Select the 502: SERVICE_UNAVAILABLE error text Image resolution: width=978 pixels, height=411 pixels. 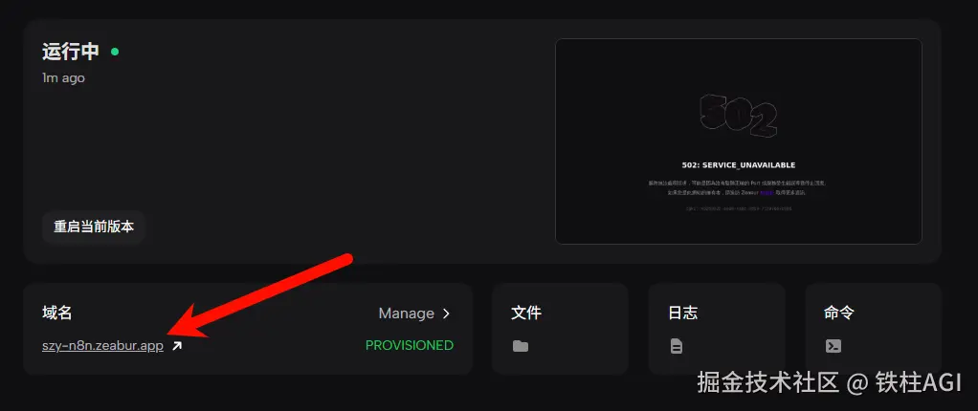pos(739,165)
